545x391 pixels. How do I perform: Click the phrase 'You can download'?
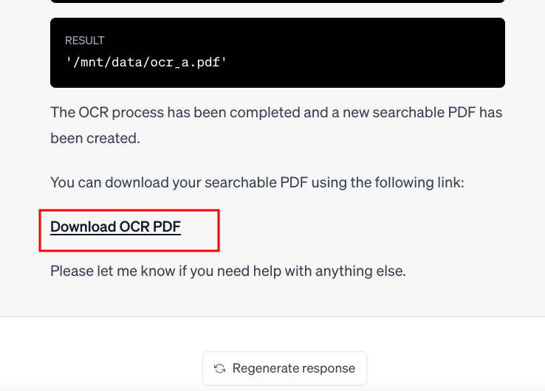[103, 181]
